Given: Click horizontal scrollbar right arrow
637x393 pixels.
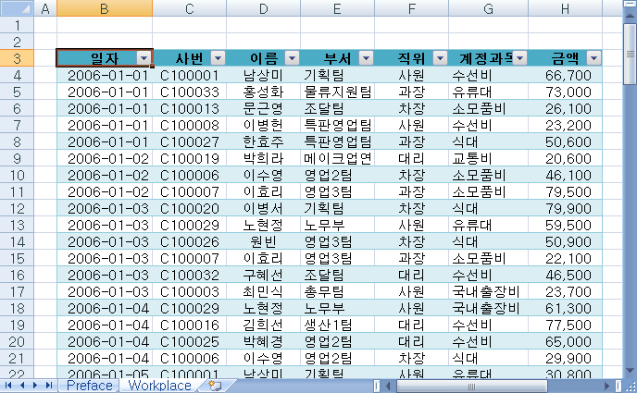Looking at the screenshot, I should coord(607,386).
